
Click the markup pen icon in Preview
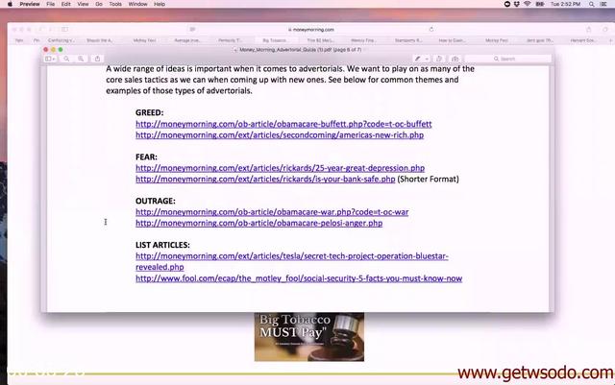pyautogui.click(x=418, y=59)
